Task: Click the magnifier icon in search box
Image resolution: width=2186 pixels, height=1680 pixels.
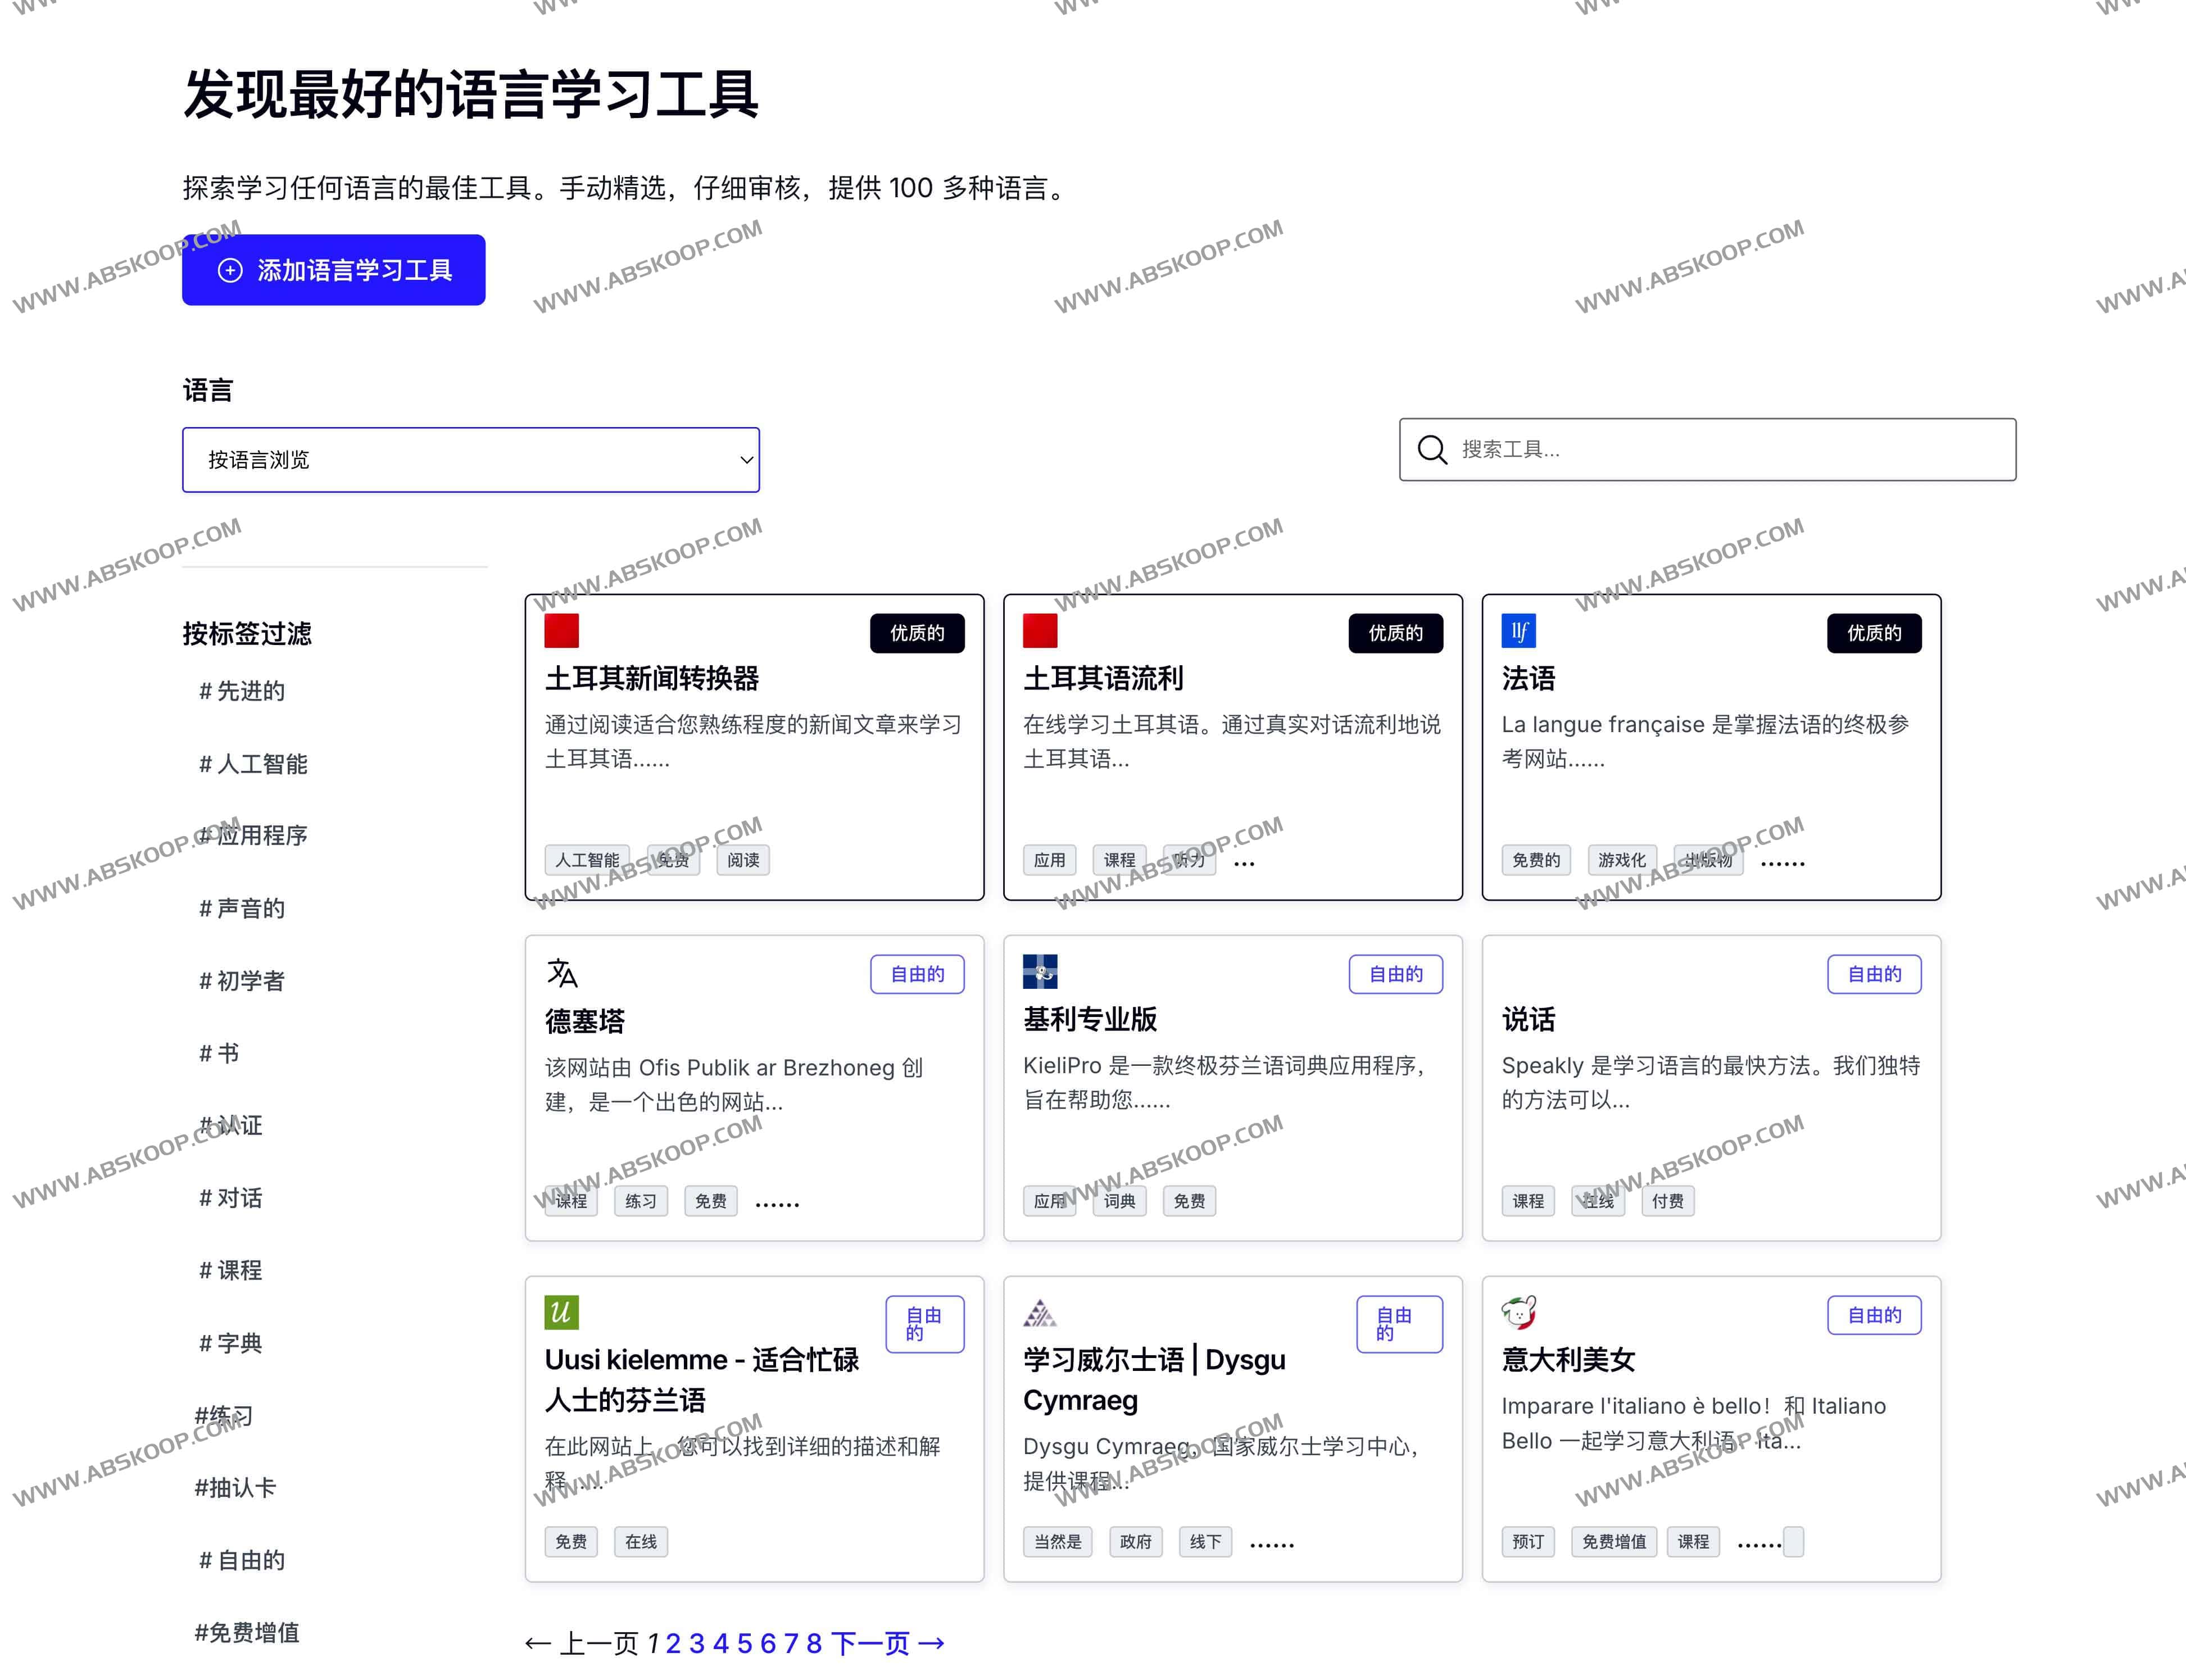Action: (x=1432, y=450)
